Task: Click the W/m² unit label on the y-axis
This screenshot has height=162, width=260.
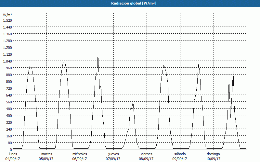Action: [x=7, y=15]
